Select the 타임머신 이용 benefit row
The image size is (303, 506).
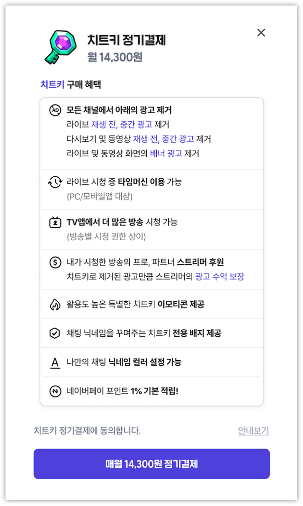click(151, 189)
